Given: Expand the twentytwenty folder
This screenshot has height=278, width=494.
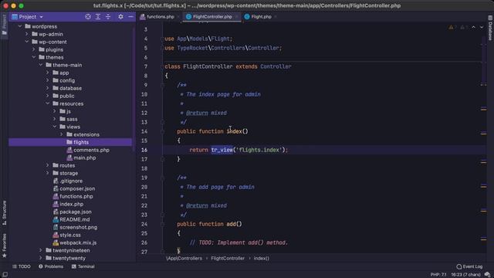Looking at the screenshot, I should coord(41,258).
